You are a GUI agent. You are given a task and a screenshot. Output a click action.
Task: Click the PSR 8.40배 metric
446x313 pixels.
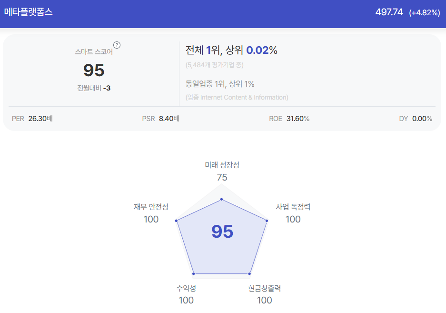tap(161, 119)
